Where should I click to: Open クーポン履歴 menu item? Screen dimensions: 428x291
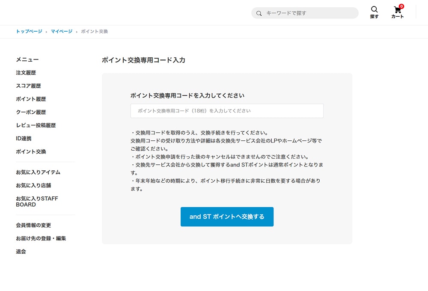pyautogui.click(x=31, y=113)
